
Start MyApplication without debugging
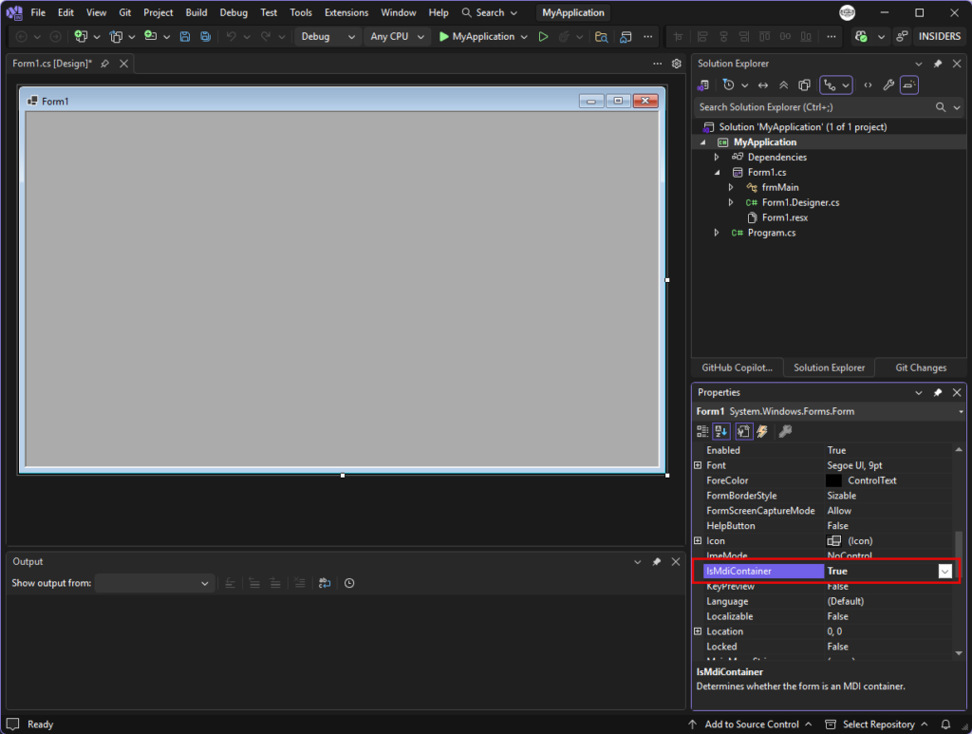tap(543, 37)
